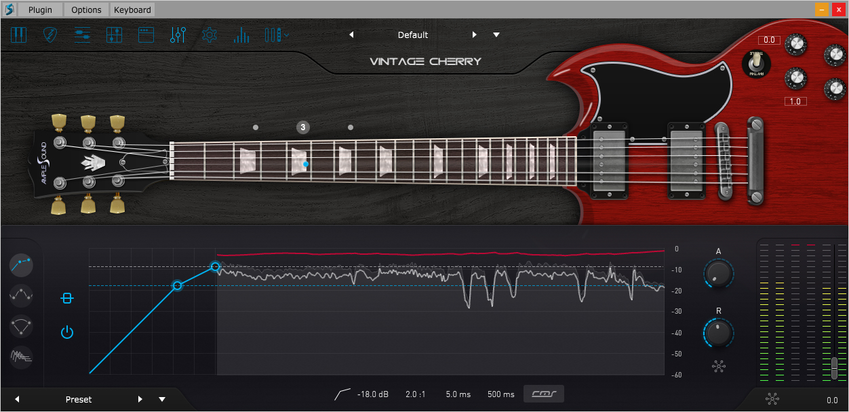Click the 5.0 ms attack value
This screenshot has height=412, width=849.
[x=458, y=394]
